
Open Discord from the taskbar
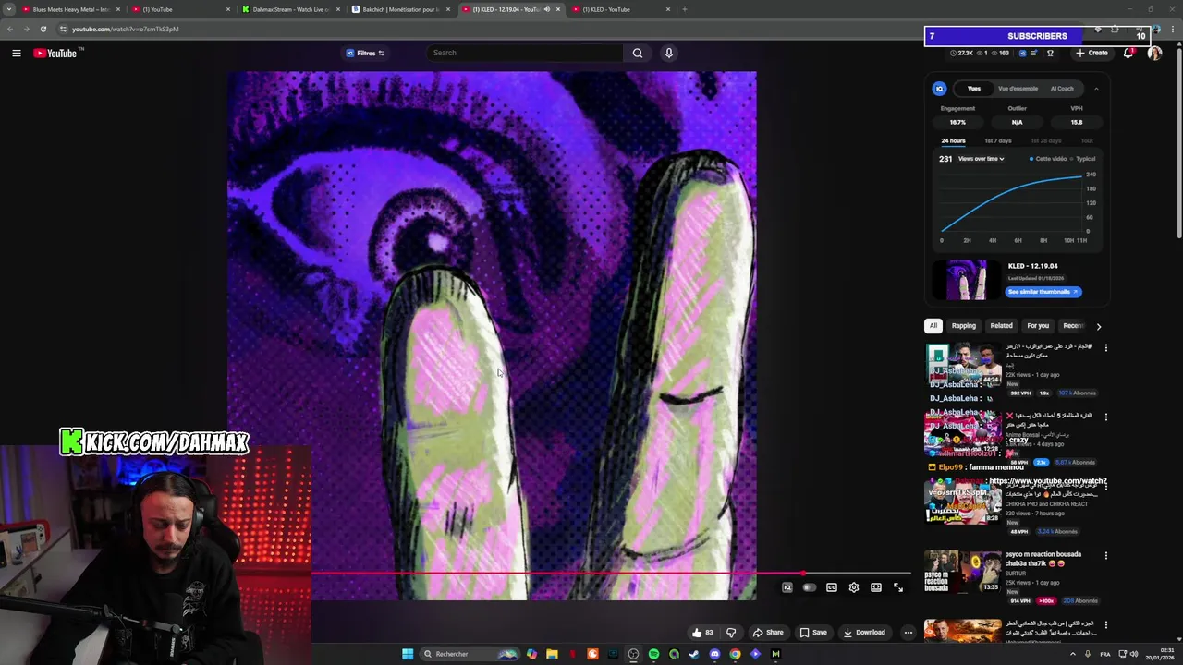point(714,654)
